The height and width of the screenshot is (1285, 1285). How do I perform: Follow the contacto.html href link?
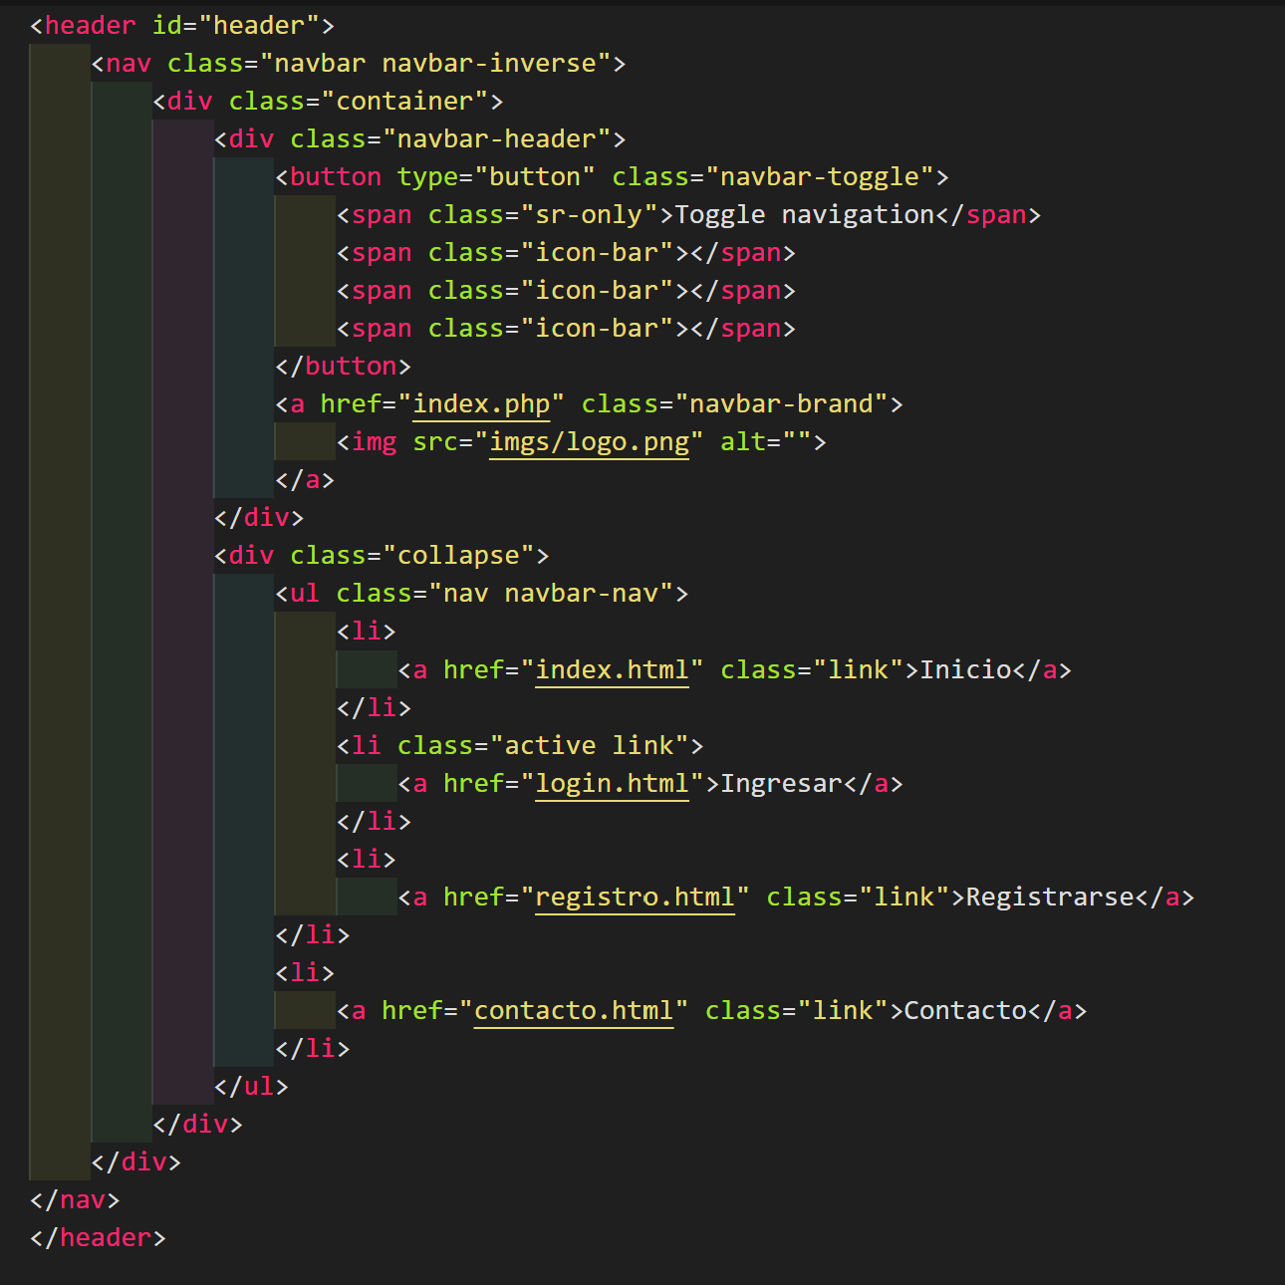click(573, 1011)
